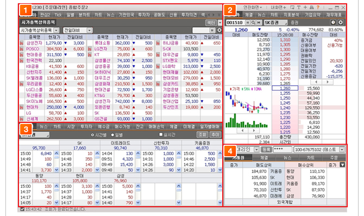Enable the 실시간 checkbox
The image size is (364, 216).
[x=161, y=134]
